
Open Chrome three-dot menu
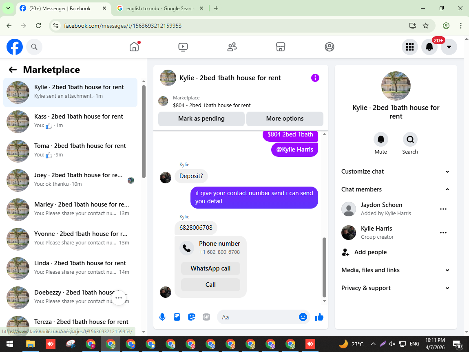coord(460,26)
